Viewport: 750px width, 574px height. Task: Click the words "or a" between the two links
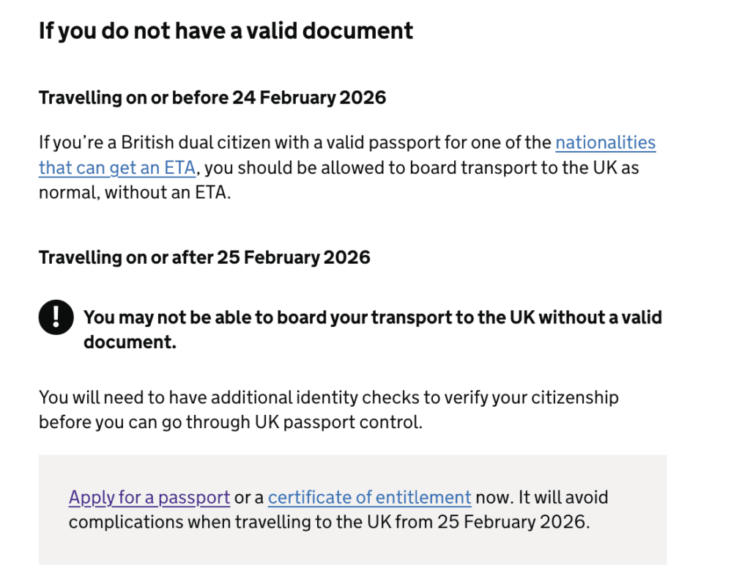tap(249, 498)
